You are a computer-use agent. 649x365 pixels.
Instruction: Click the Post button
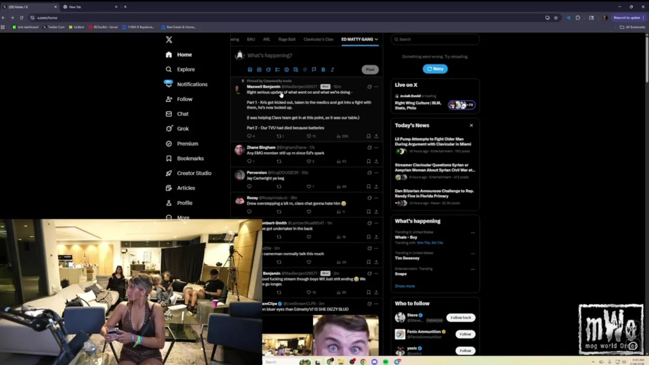tap(370, 69)
